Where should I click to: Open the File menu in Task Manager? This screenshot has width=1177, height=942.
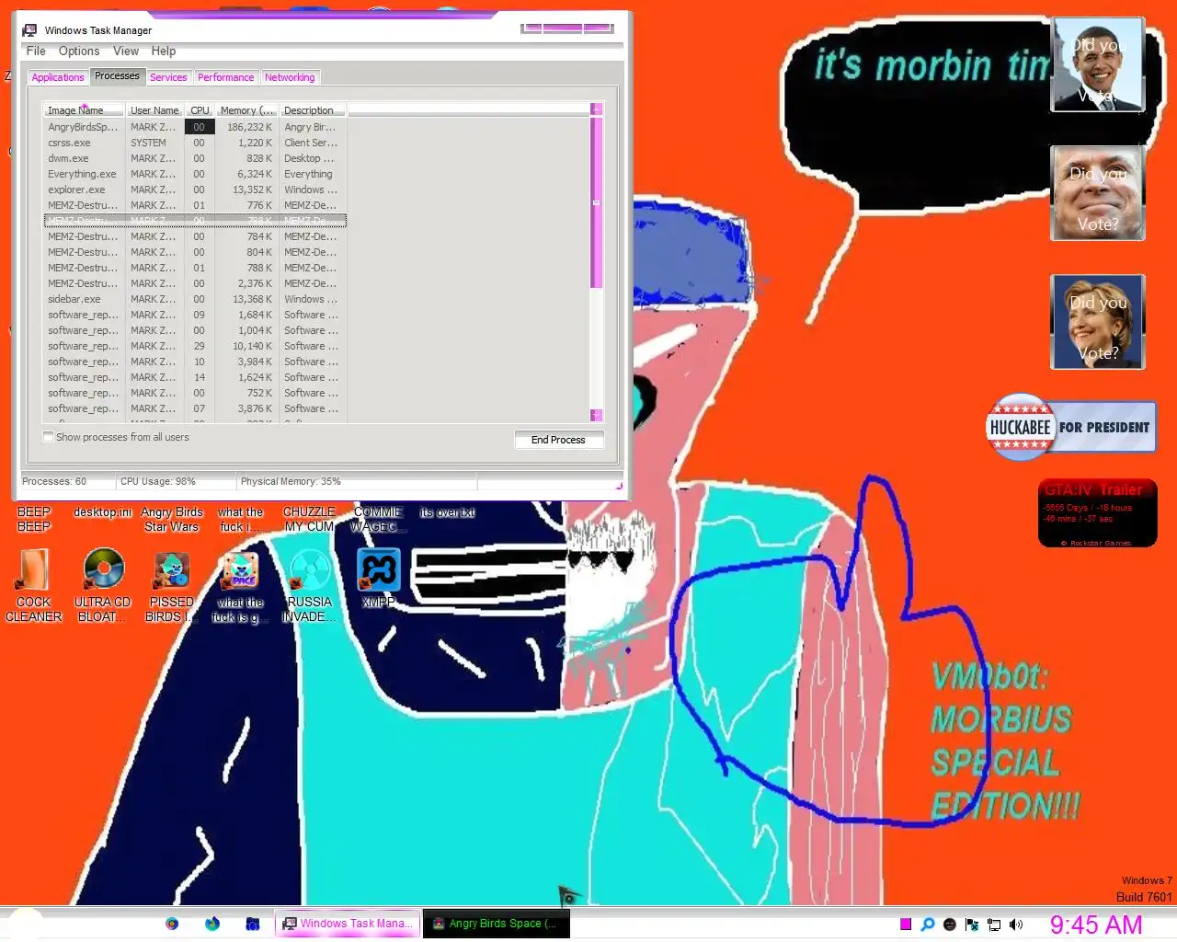tap(36, 52)
